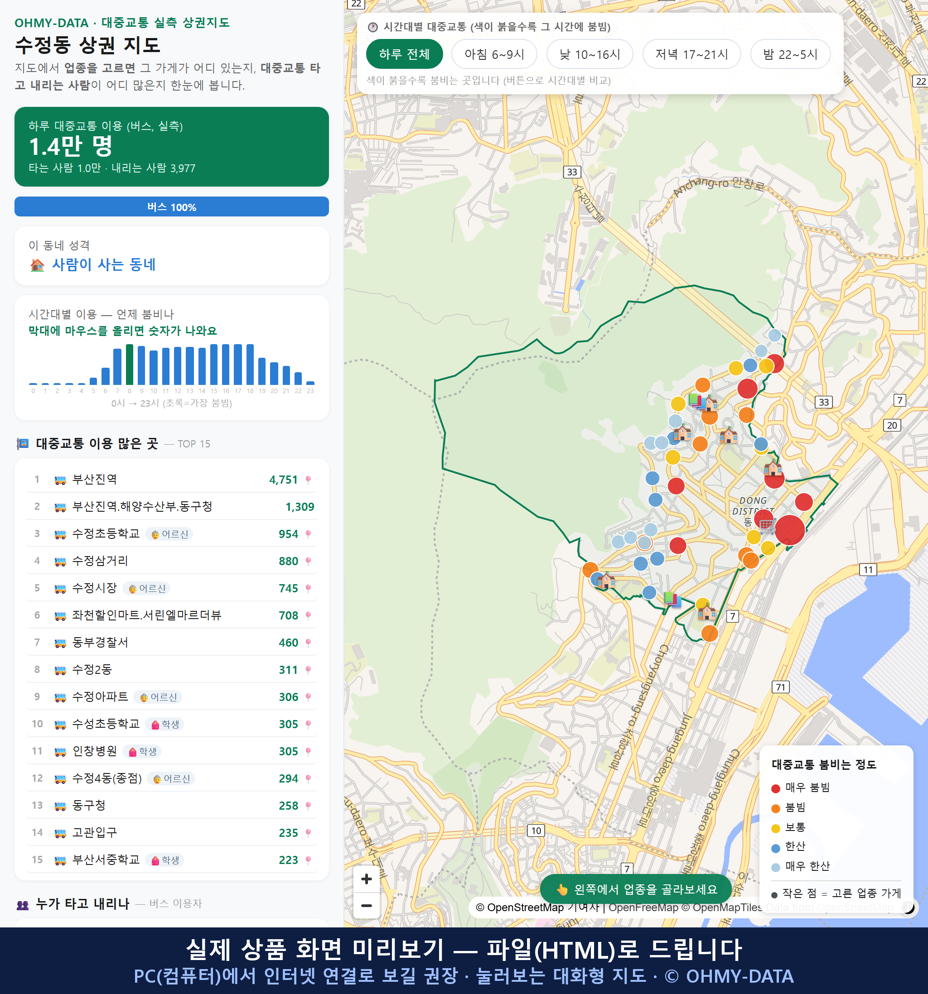Zoom out of the map with minus button
928x994 pixels.
tap(366, 905)
